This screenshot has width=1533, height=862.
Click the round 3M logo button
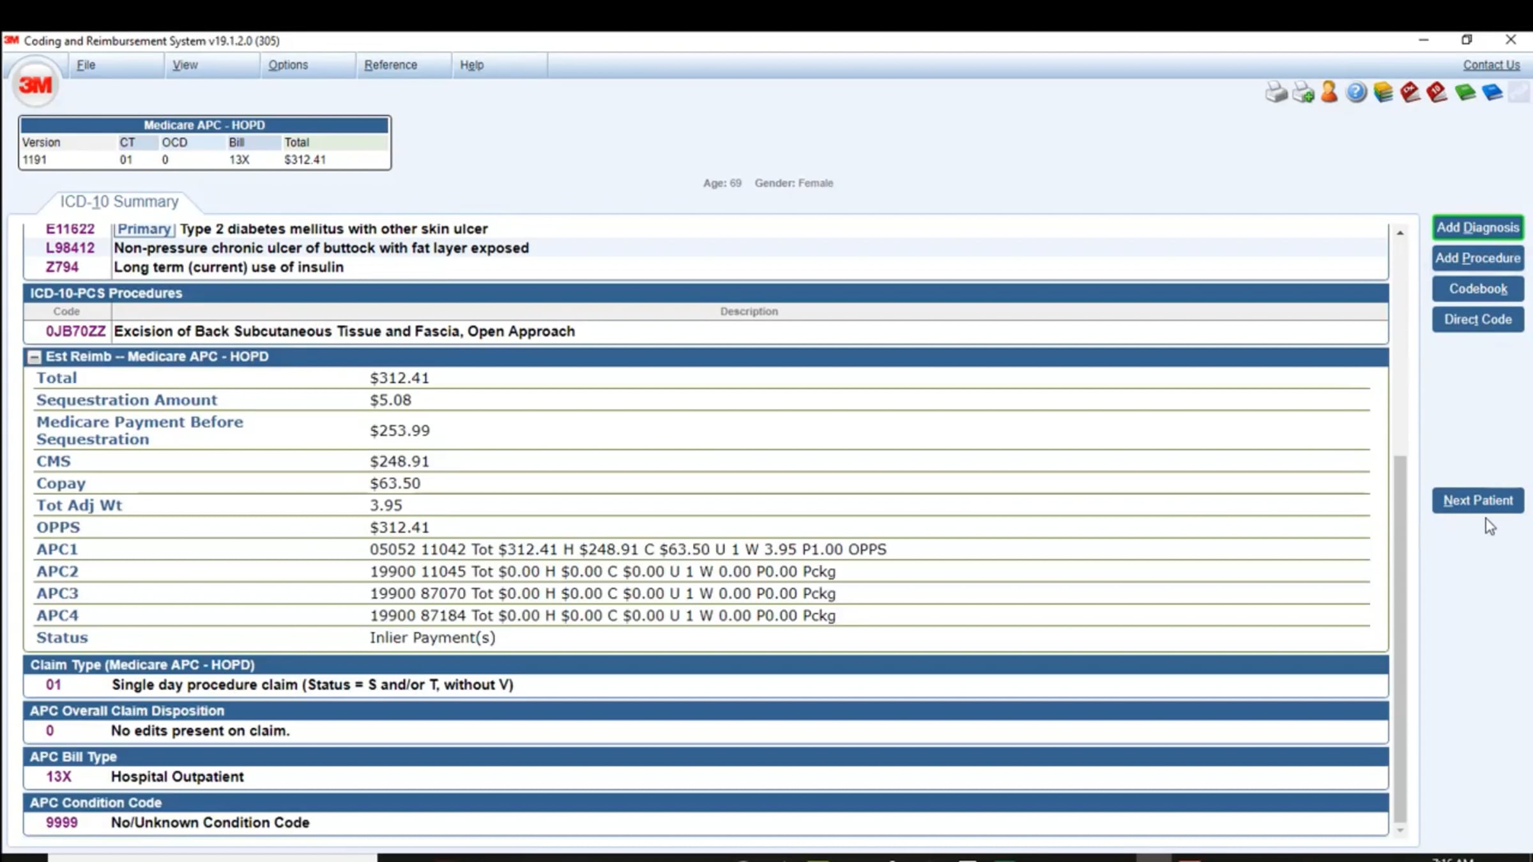[36, 84]
